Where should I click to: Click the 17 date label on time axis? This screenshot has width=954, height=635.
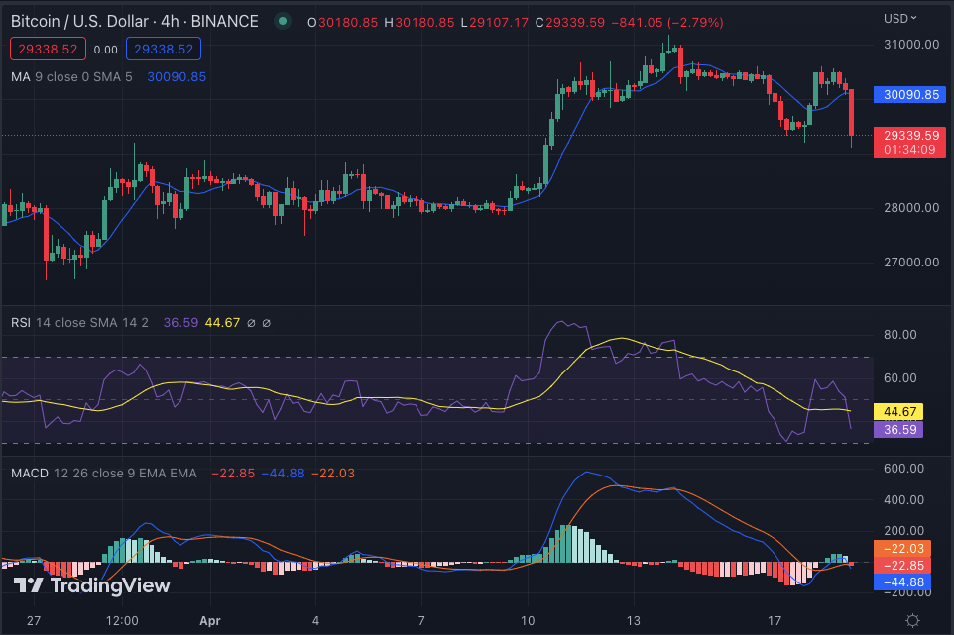774,621
